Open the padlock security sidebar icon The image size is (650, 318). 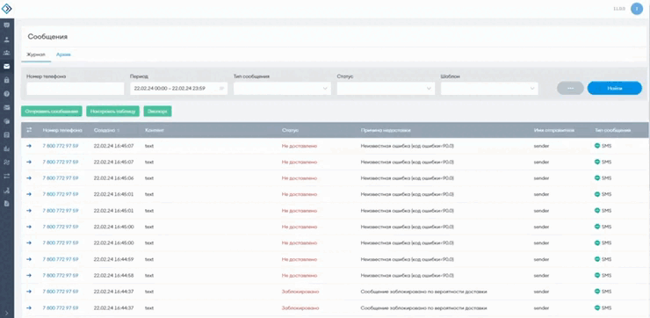pos(7,80)
